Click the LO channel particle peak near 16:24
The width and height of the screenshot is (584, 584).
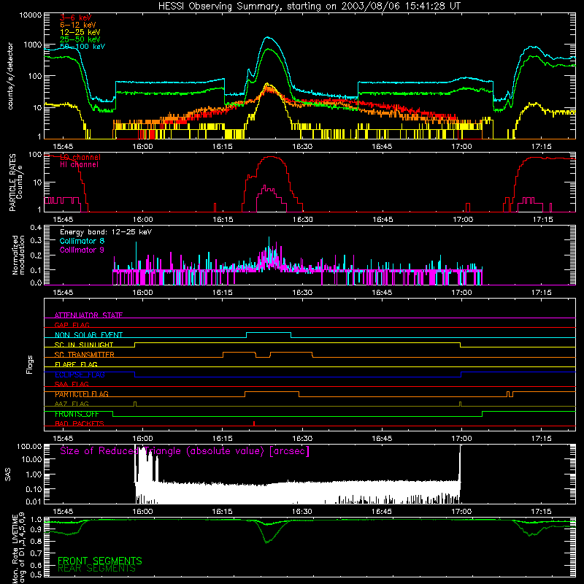(x=271, y=157)
